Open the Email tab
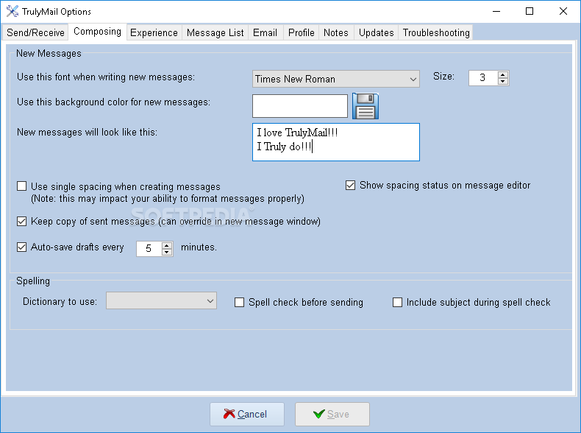The height and width of the screenshot is (433, 581). [265, 32]
